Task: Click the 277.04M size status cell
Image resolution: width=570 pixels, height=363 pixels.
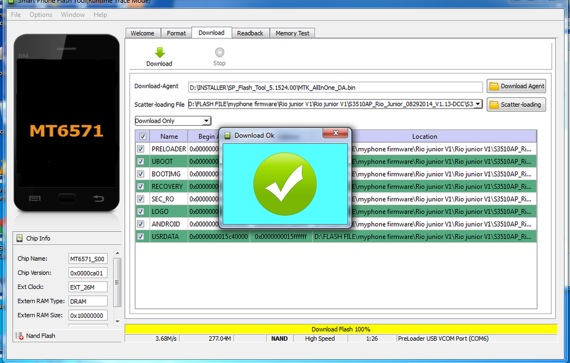Action: 207,339
